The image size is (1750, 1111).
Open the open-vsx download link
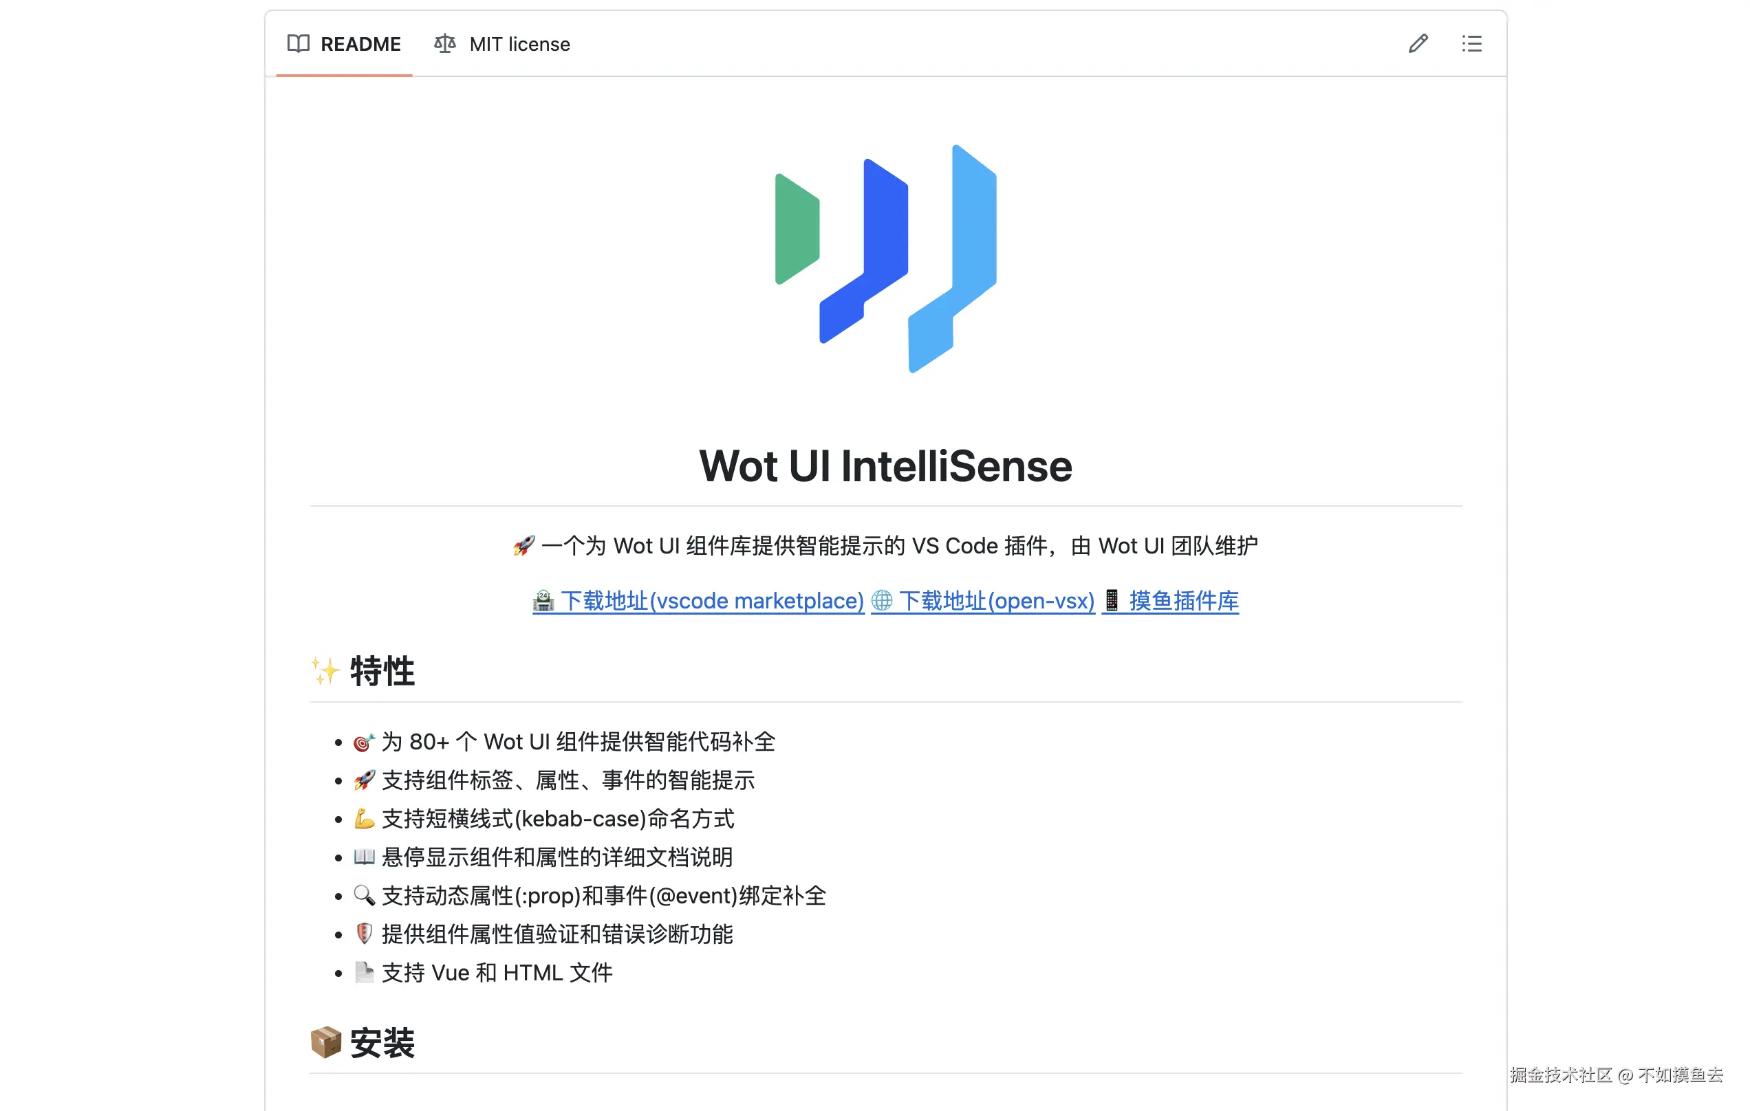[995, 600]
